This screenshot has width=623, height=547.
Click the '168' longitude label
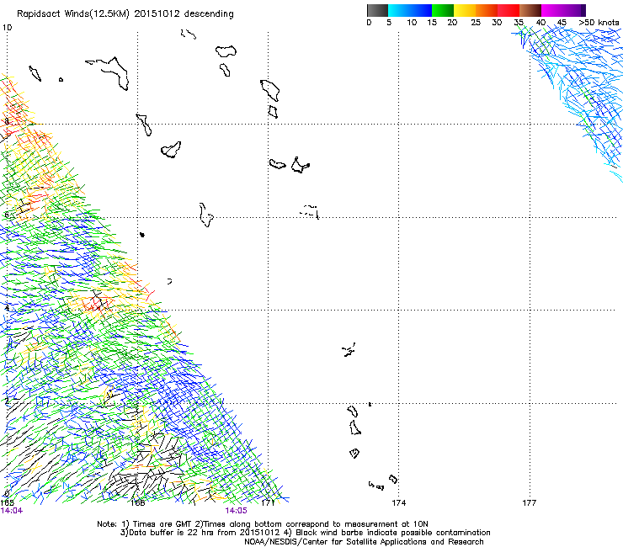[x=137, y=503]
